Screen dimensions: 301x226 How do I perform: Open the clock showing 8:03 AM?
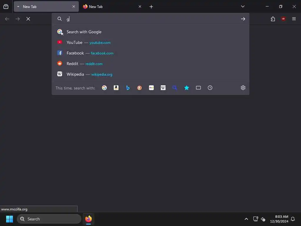point(279,219)
